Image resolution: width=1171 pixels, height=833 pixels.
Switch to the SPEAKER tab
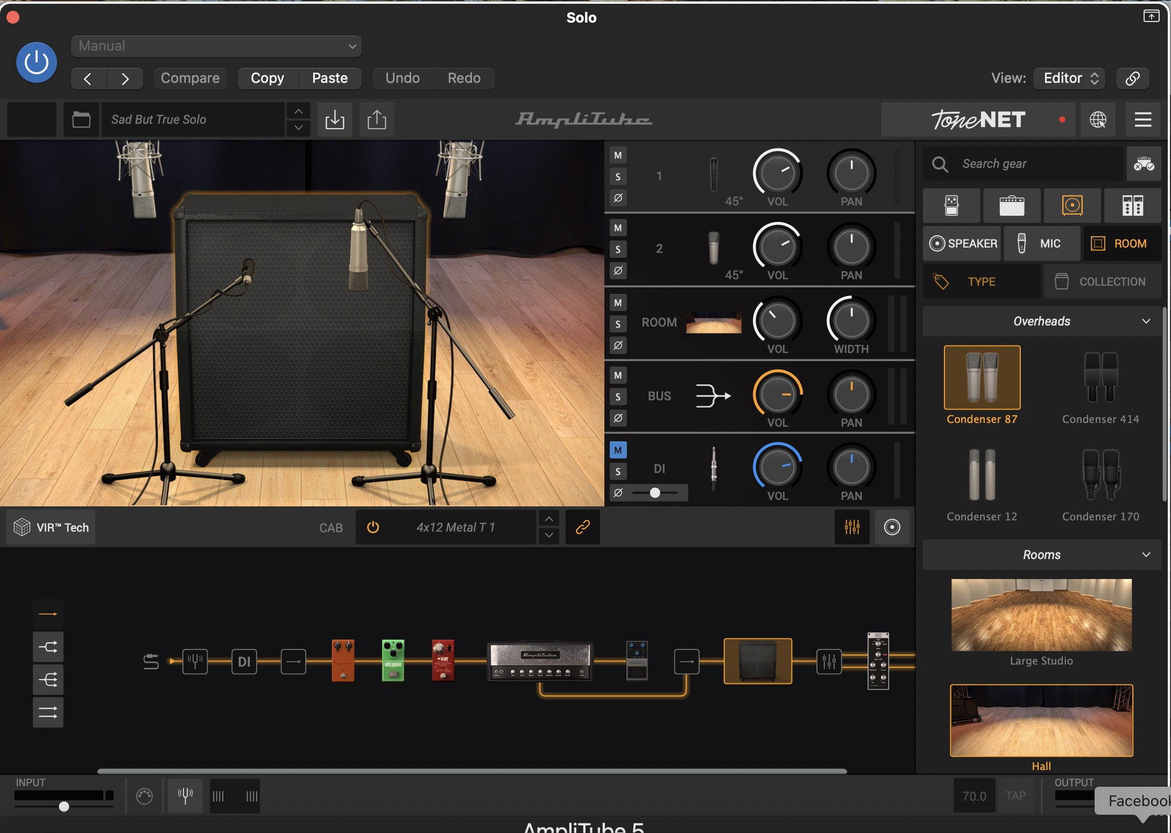click(963, 244)
